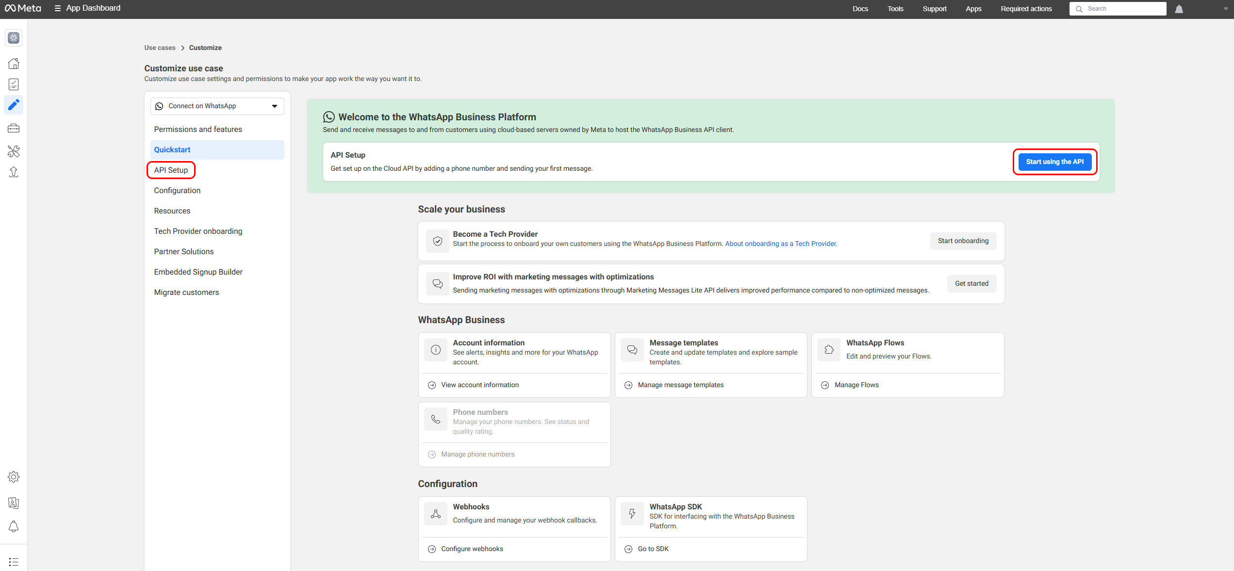This screenshot has height=571, width=1234.
Task: Open App roles person icon
Action: pos(14,503)
